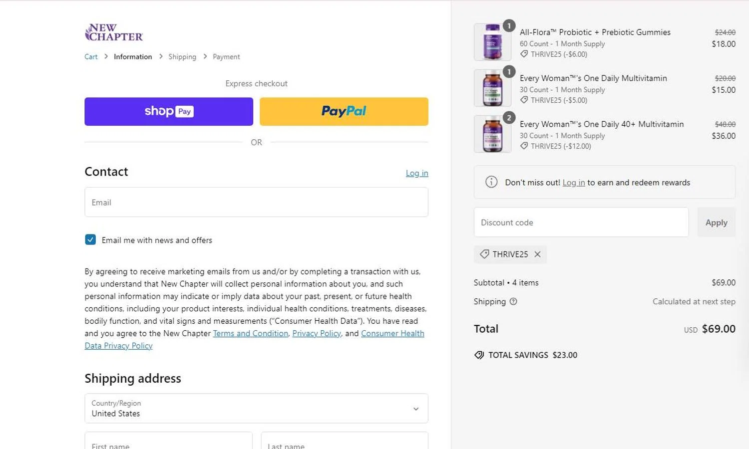The image size is (749, 449).
Task: Remove the THRIVE25 discount code tag
Action: tap(537, 254)
